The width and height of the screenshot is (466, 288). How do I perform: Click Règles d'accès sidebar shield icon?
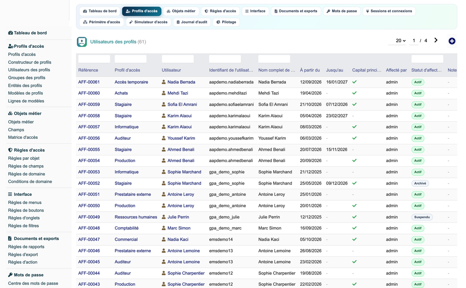pyautogui.click(x=10, y=150)
